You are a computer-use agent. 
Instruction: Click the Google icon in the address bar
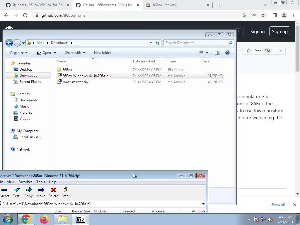pos(244,15)
